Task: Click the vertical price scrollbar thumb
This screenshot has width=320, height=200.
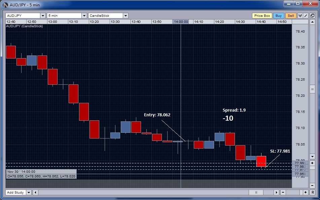Action: 312,89
